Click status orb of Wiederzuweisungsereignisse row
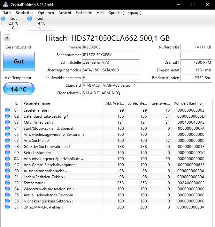Viewport: 215px width, 227px height. [7, 189]
